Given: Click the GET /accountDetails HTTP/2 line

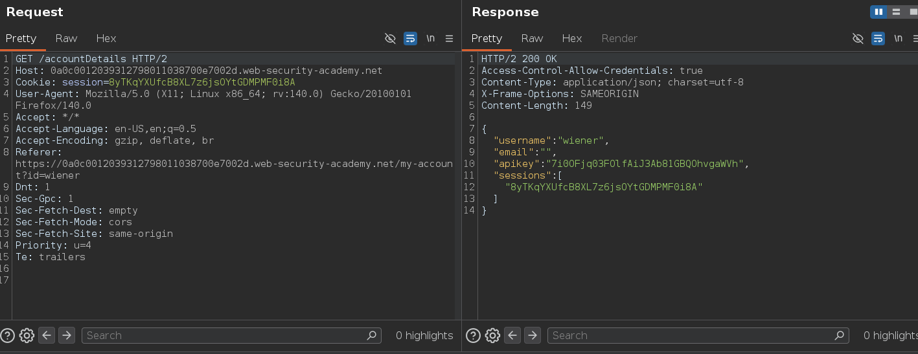Looking at the screenshot, I should coord(91,59).
